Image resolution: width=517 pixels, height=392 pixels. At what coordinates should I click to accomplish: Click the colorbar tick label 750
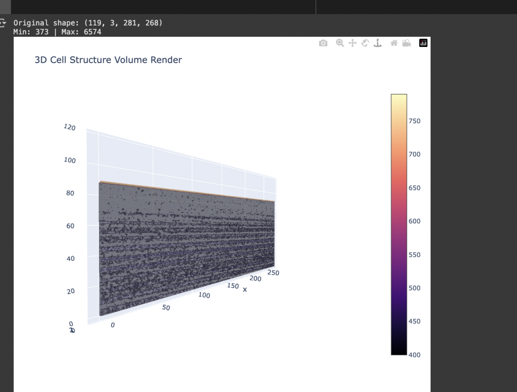pos(415,121)
